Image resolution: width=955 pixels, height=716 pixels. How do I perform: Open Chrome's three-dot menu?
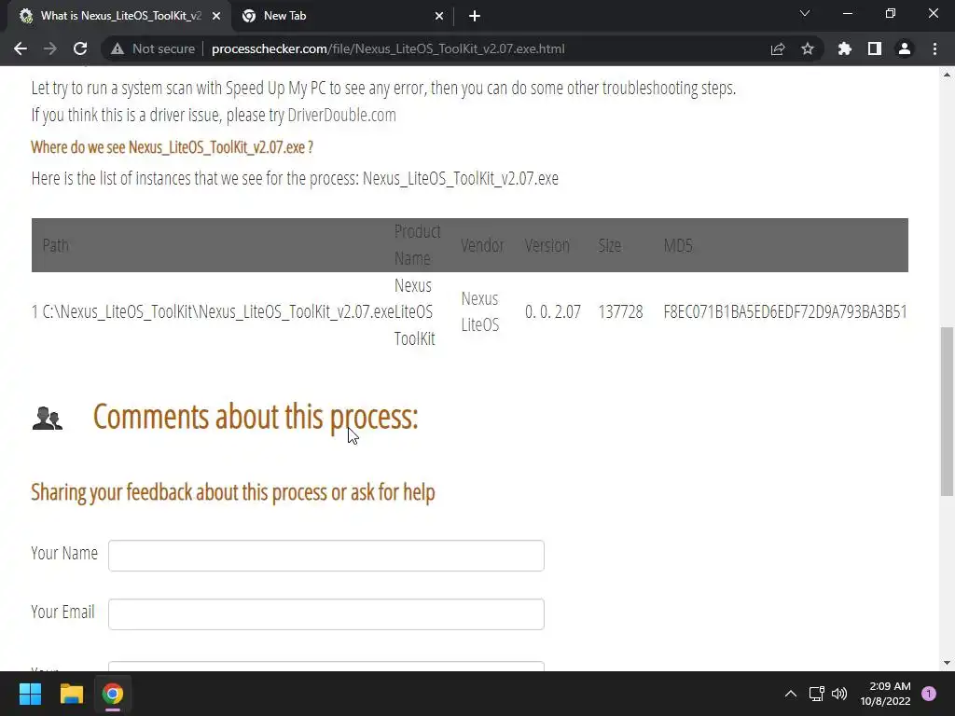coord(934,48)
